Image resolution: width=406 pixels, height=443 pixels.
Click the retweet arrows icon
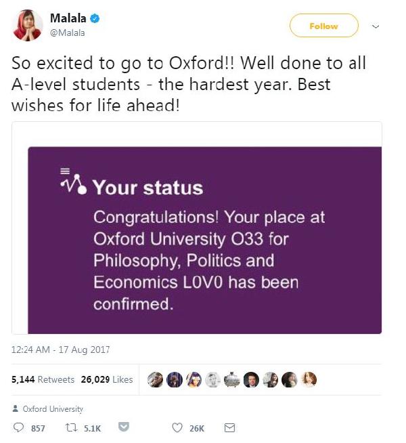(x=71, y=427)
